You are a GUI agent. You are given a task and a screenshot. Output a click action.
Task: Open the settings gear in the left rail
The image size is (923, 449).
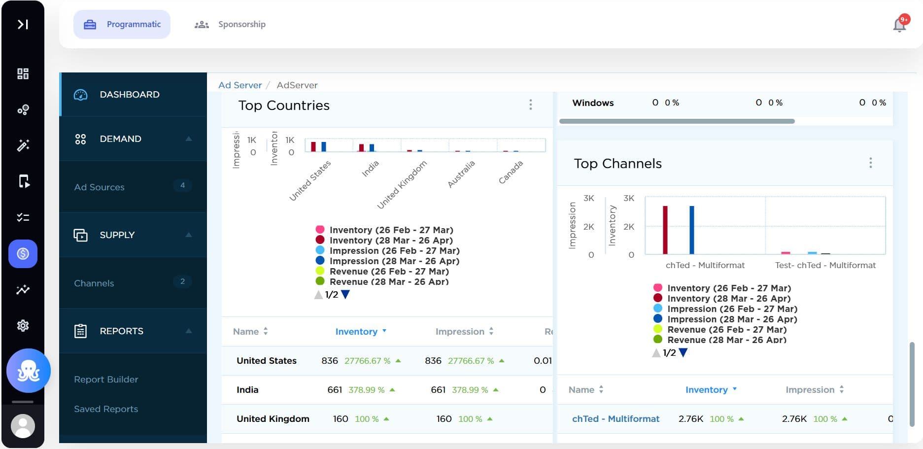click(23, 325)
